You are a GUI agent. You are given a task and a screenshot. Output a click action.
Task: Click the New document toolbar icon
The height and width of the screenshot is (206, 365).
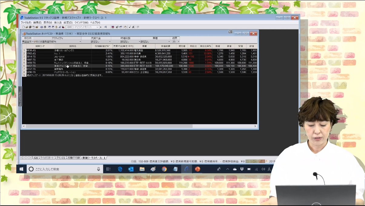(23, 27)
